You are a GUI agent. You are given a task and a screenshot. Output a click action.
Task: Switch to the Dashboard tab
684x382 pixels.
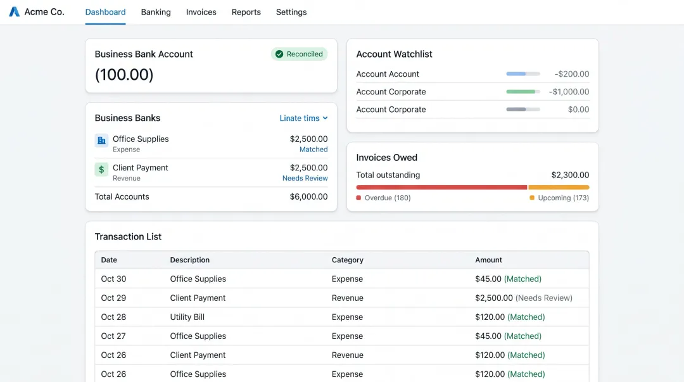(105, 12)
